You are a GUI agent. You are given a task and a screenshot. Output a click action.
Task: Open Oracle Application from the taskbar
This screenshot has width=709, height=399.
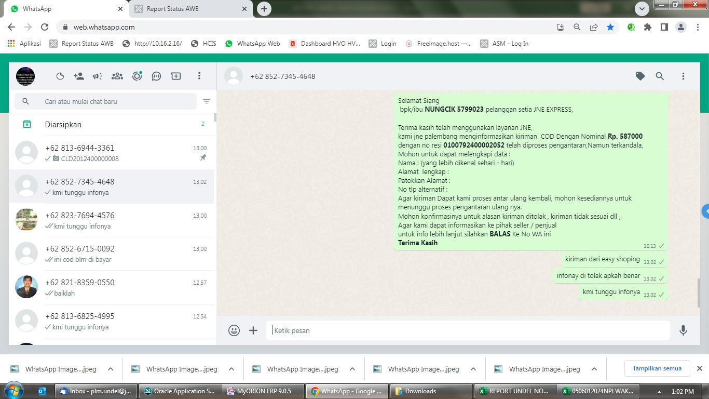pos(180,391)
